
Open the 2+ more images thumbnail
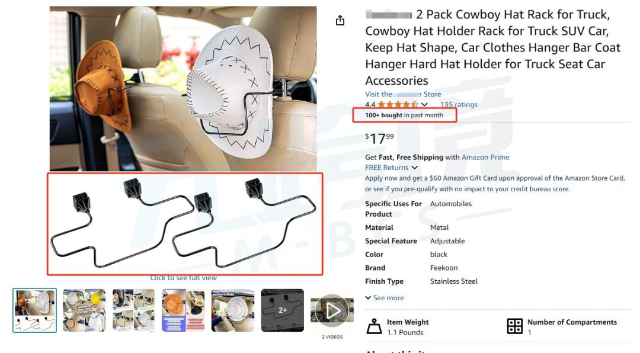[x=283, y=310]
